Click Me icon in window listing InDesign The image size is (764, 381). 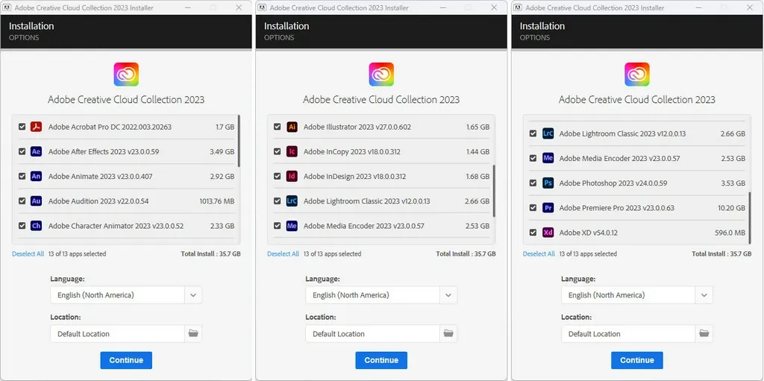coord(292,226)
